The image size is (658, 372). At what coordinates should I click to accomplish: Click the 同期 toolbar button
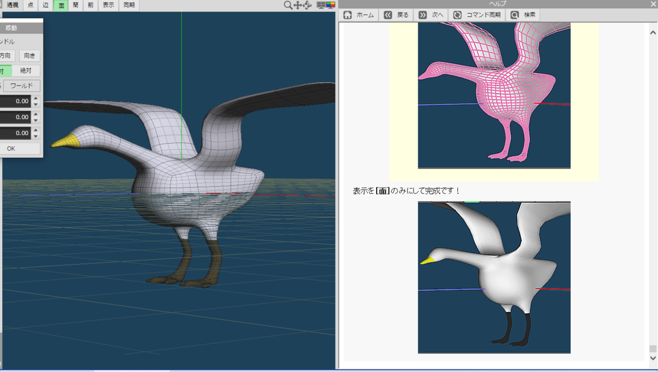tap(129, 5)
